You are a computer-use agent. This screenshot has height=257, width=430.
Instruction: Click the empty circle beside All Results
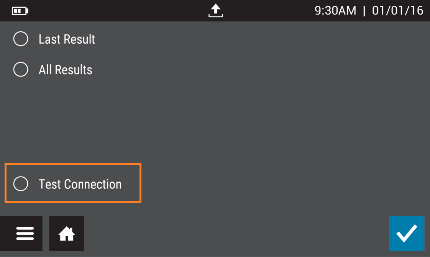[21, 70]
